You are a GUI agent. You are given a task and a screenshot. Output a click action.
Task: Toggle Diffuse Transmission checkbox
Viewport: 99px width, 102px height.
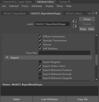point(40,36)
